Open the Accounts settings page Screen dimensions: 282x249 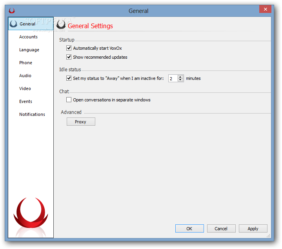[28, 37]
